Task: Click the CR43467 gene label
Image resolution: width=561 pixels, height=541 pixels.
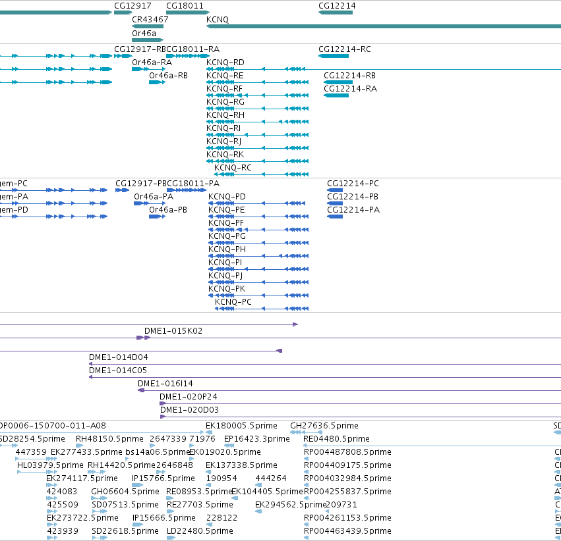Action: click(x=150, y=19)
